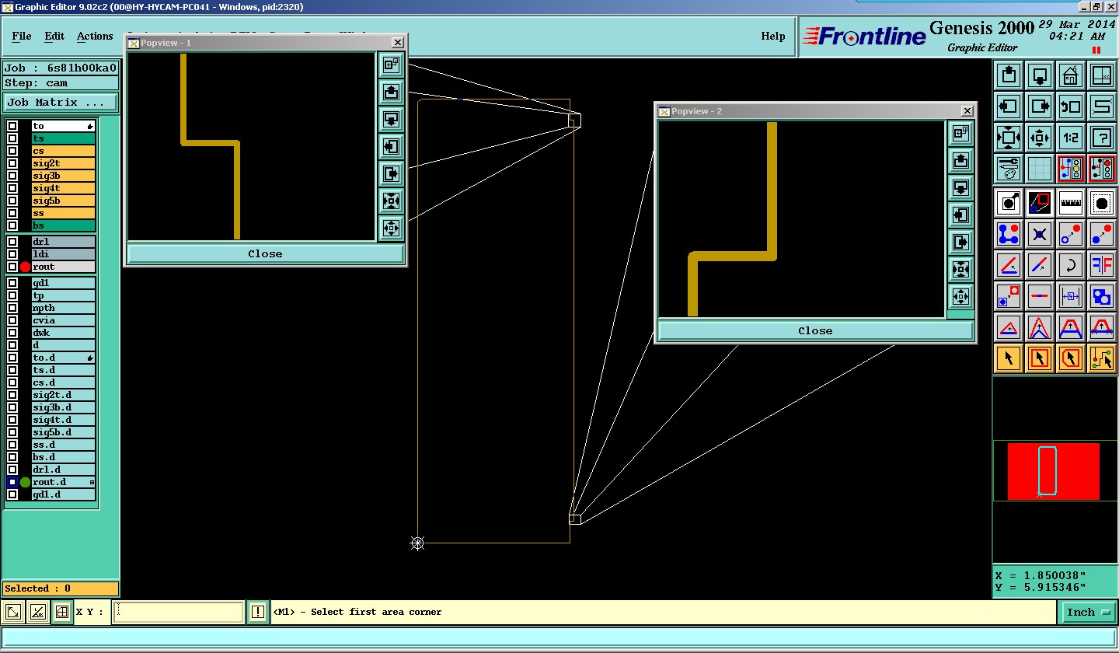The width and height of the screenshot is (1119, 653).
Task: Click pan down icon in Popview - 1
Action: (391, 120)
